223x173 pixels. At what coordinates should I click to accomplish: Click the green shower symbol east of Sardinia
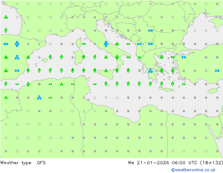(x=84, y=57)
